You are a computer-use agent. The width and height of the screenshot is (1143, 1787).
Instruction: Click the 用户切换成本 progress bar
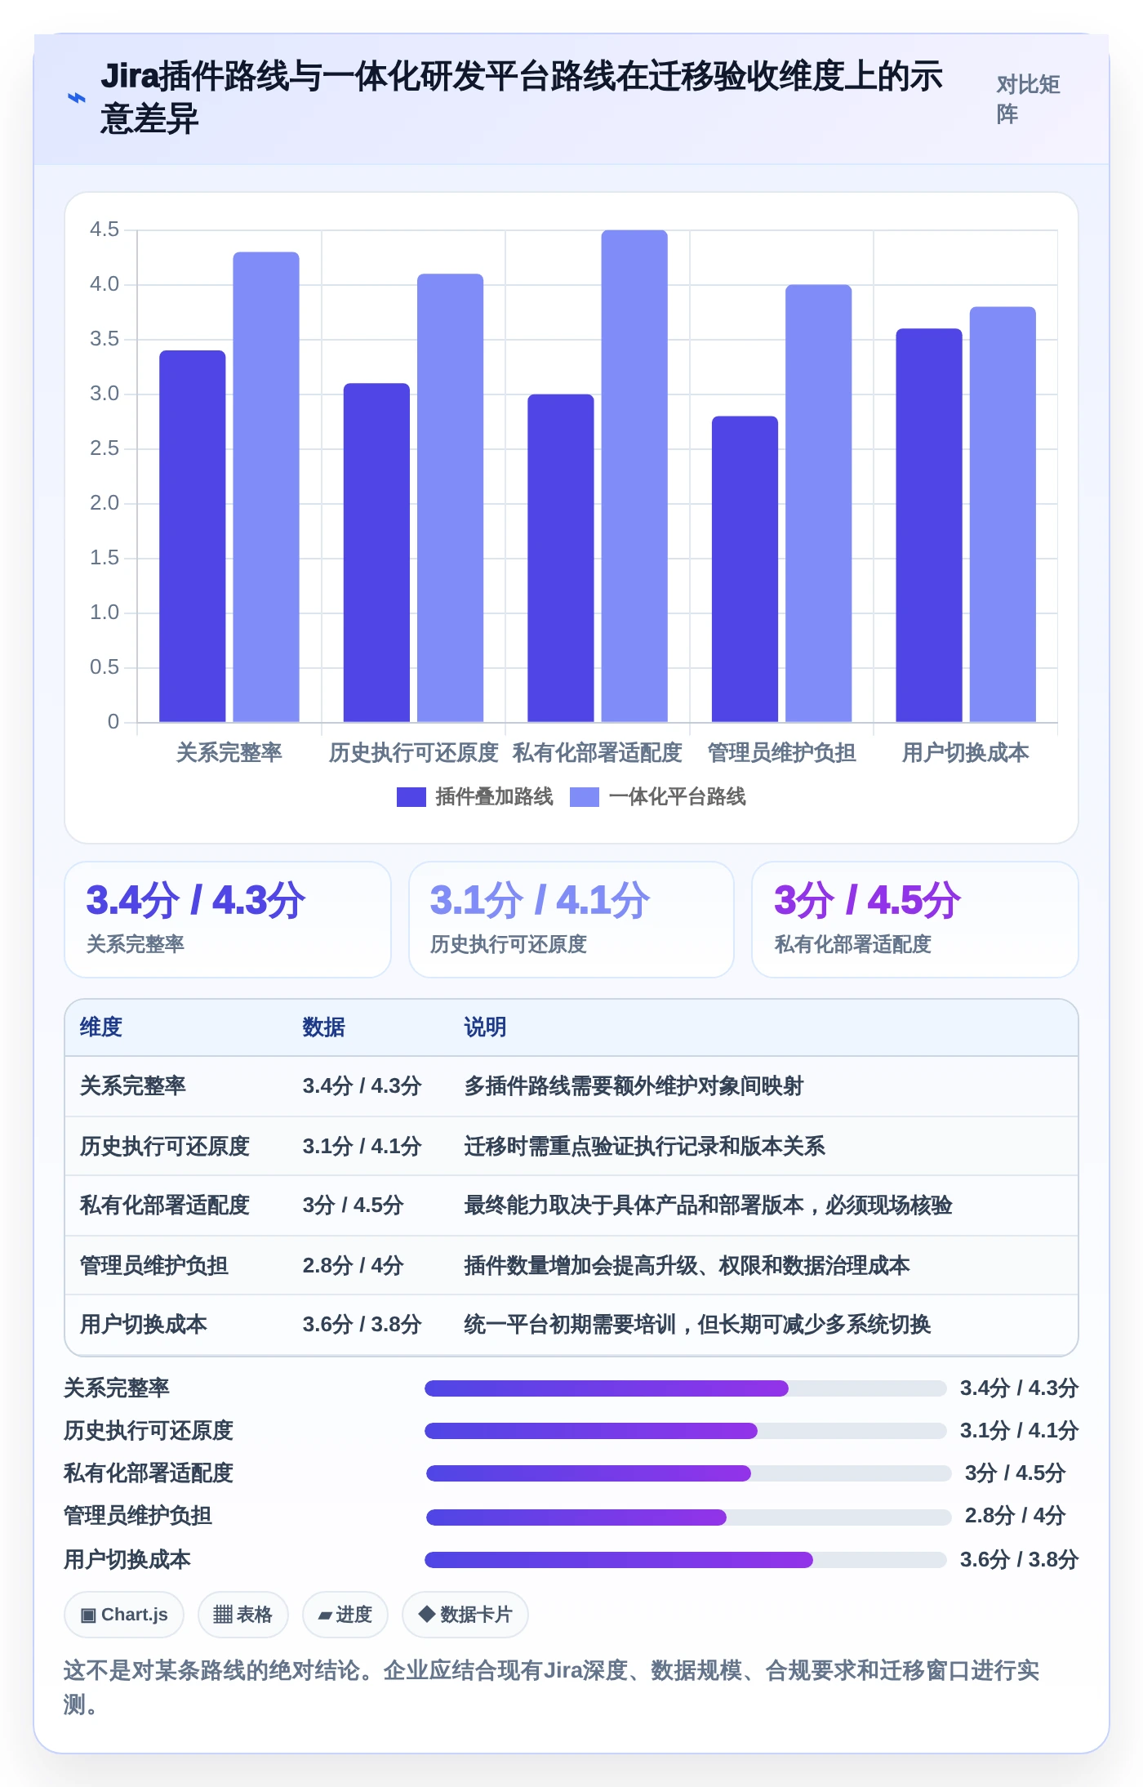(x=685, y=1559)
